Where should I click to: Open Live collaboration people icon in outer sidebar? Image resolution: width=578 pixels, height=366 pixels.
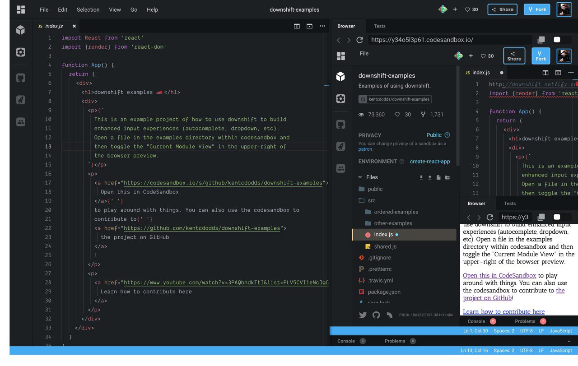[x=20, y=122]
